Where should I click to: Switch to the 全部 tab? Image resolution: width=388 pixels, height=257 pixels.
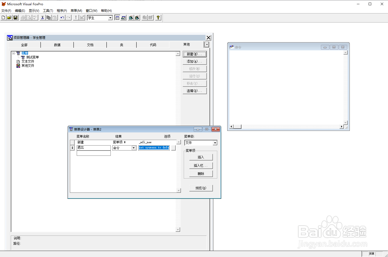pos(24,45)
